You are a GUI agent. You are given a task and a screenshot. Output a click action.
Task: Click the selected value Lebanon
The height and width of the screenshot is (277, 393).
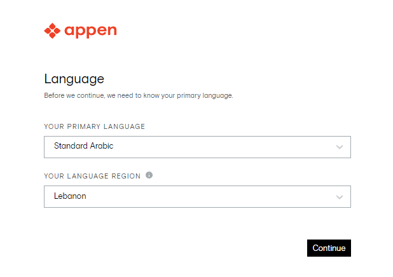click(x=70, y=196)
